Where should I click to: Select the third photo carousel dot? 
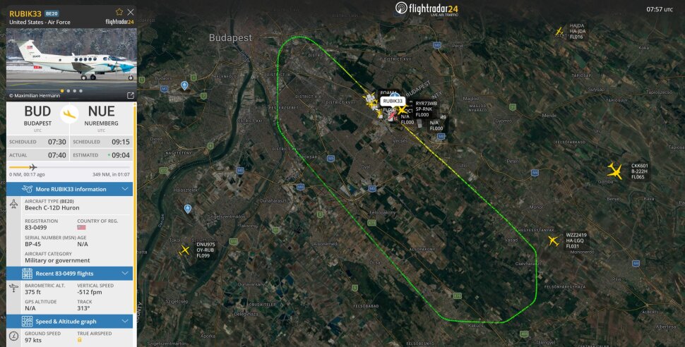point(75,91)
